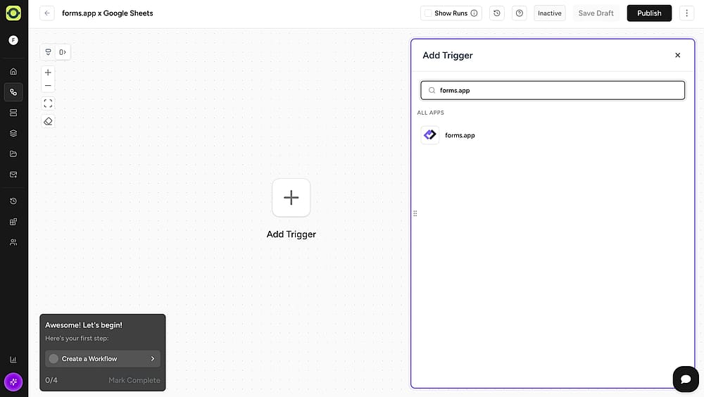Image resolution: width=704 pixels, height=397 pixels.
Task: Enable the Show Runs checkbox
Action: coord(428,13)
